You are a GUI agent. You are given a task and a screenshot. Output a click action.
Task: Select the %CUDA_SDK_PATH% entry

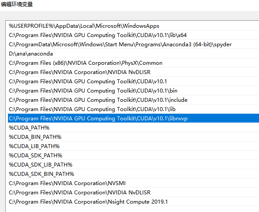[133, 155]
